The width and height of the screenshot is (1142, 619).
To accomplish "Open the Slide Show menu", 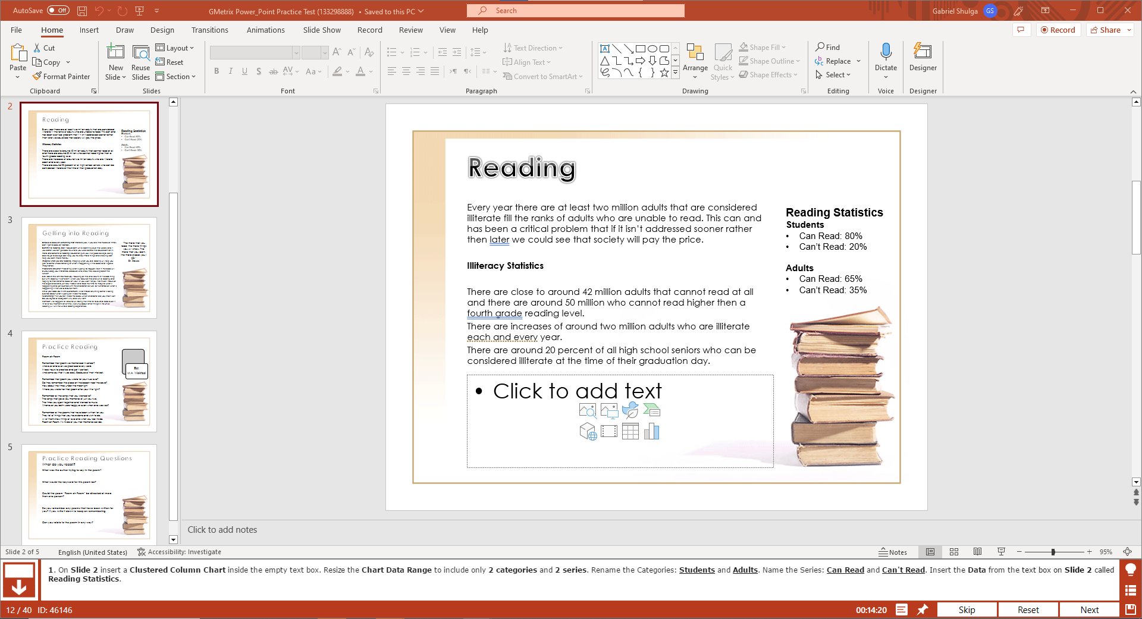I will [321, 30].
